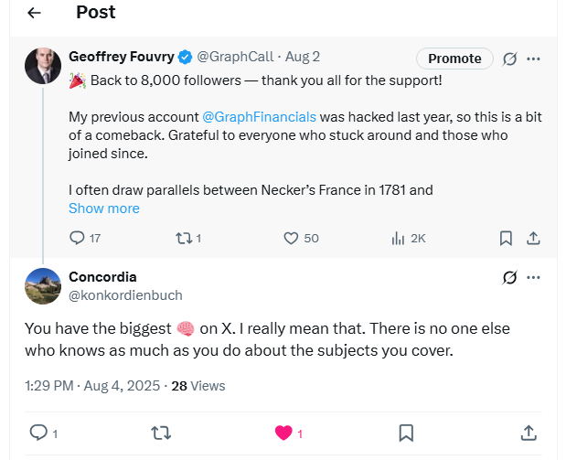Open the @GraphFinancials mention link
577x460 pixels.
(259, 117)
